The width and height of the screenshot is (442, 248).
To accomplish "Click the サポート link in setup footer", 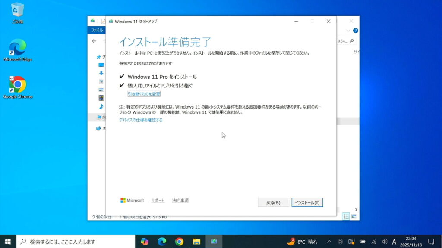I will (158, 201).
